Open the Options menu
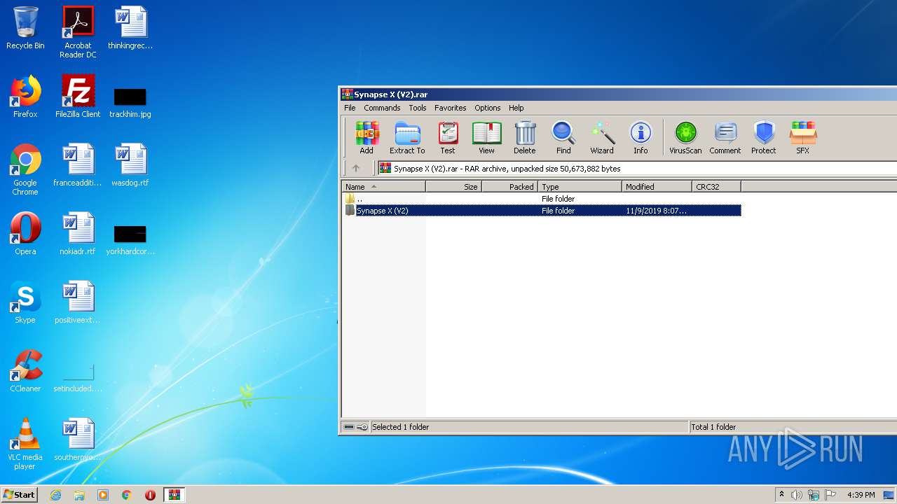897x504 pixels. (487, 108)
